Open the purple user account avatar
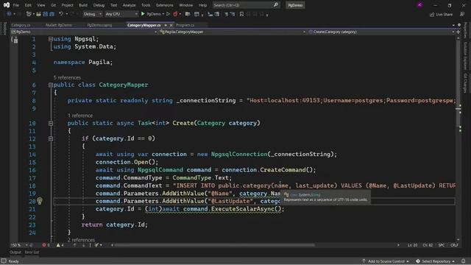This screenshot has height=265, width=471. (x=419, y=5)
